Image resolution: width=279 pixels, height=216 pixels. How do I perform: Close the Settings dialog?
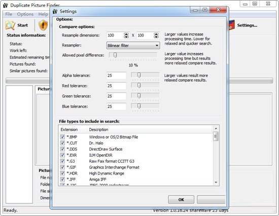point(218,10)
